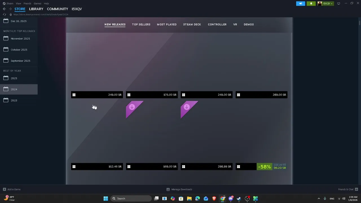Switch to the VR tab
This screenshot has width=361, height=203.
pyautogui.click(x=235, y=25)
